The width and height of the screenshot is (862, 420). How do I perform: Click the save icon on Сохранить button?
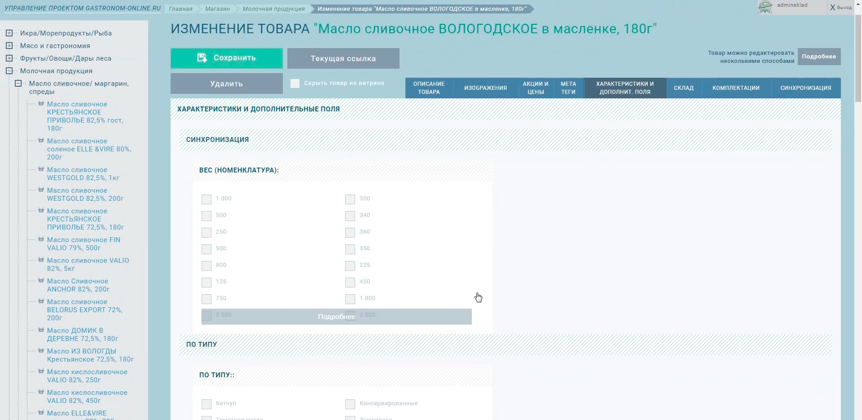pyautogui.click(x=202, y=57)
